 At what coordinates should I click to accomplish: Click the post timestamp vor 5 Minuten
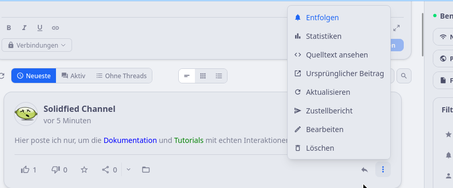[67, 121]
